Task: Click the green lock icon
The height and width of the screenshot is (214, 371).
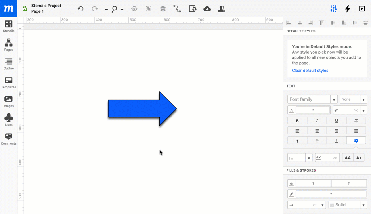Action: (x=25, y=8)
